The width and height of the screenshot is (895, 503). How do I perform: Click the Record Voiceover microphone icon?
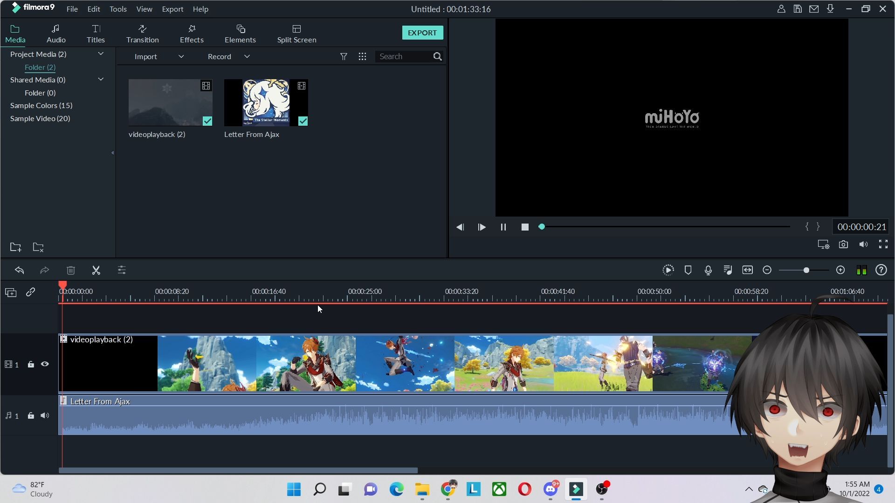(x=708, y=270)
